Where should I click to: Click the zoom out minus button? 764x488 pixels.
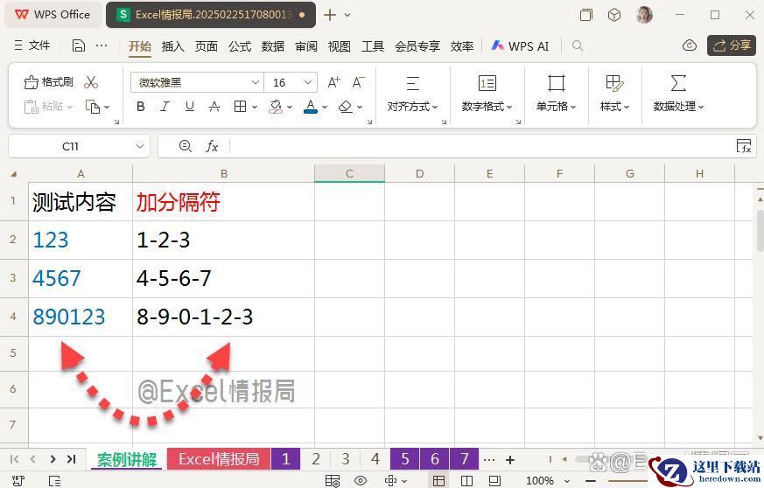pos(591,481)
